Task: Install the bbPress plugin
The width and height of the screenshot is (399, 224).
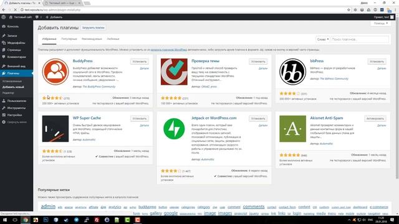Action: [x=377, y=62]
